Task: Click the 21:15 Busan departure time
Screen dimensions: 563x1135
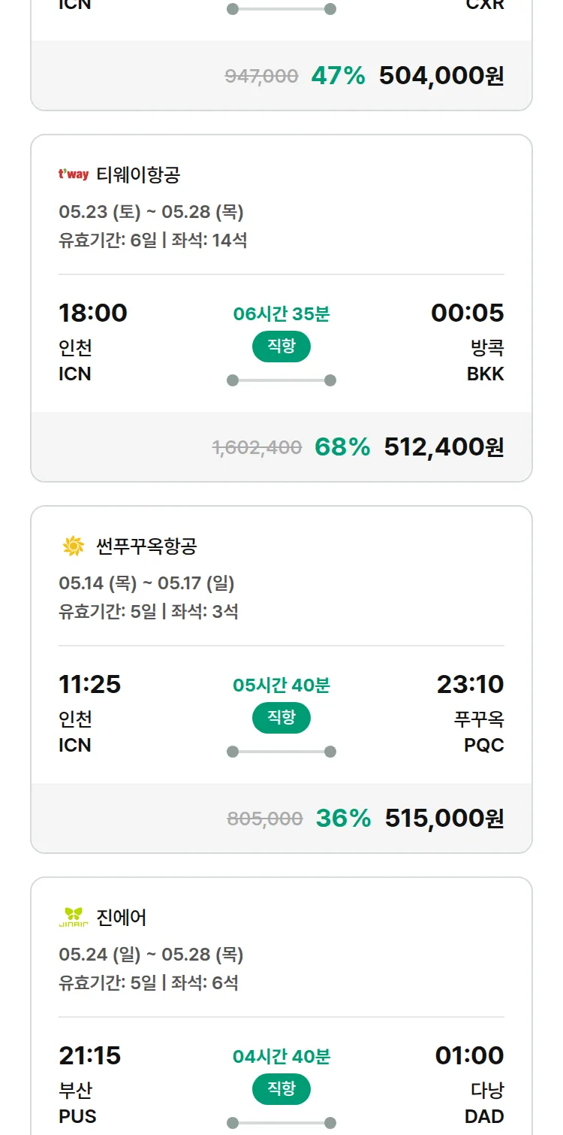Action: (x=90, y=1055)
